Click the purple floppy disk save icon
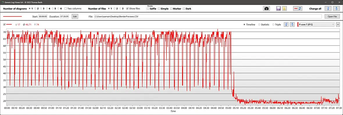The height and width of the screenshot is (115, 343). pos(279,8)
